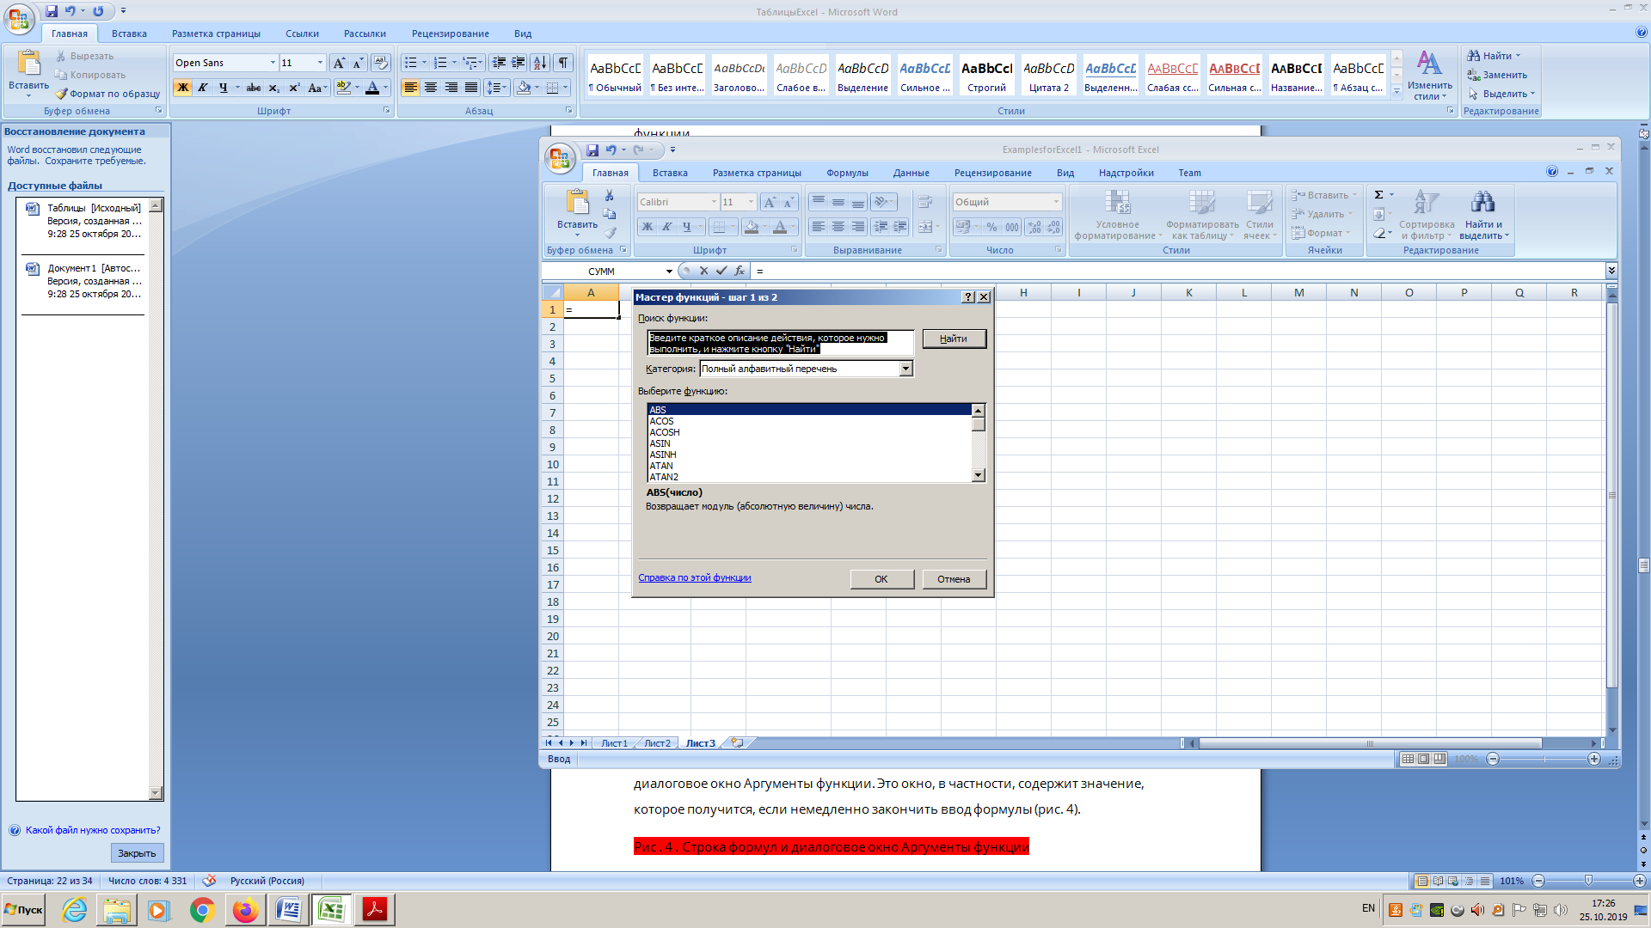Save document via Word quick access toolbar
Viewport: 1651px width, 928px height.
coord(52,11)
